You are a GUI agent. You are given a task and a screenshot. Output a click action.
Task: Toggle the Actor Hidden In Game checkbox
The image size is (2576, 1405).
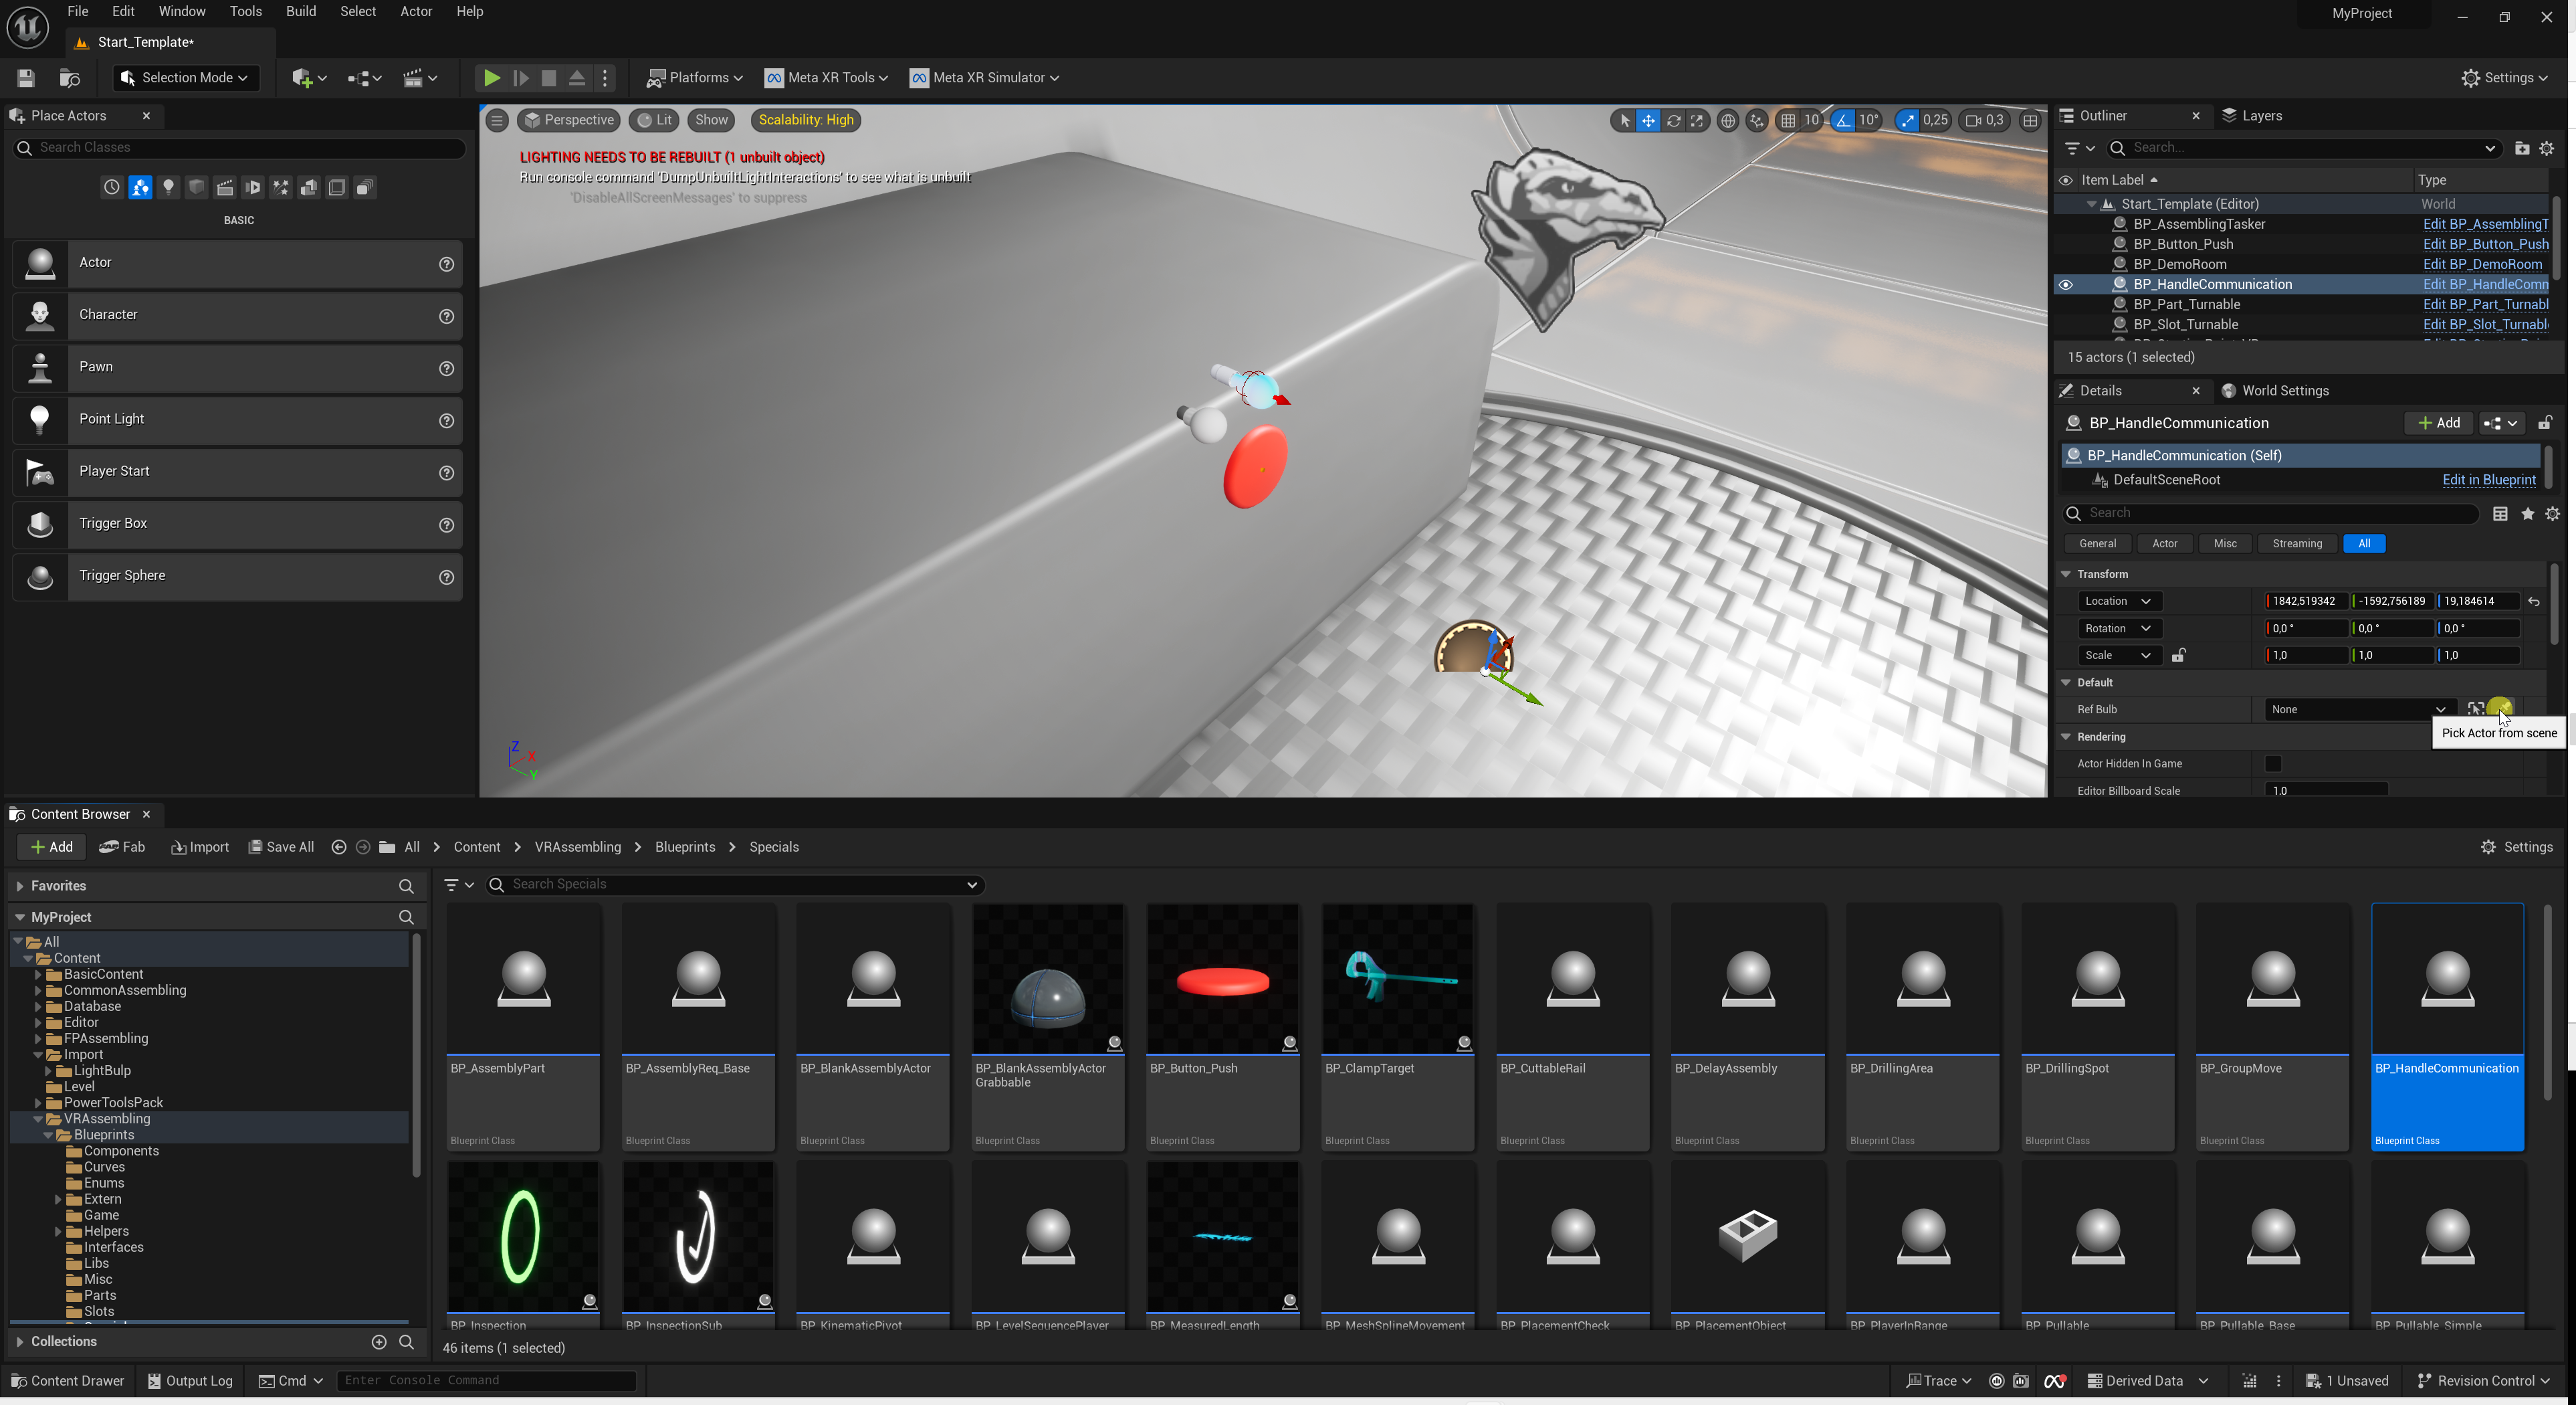pyautogui.click(x=2273, y=763)
